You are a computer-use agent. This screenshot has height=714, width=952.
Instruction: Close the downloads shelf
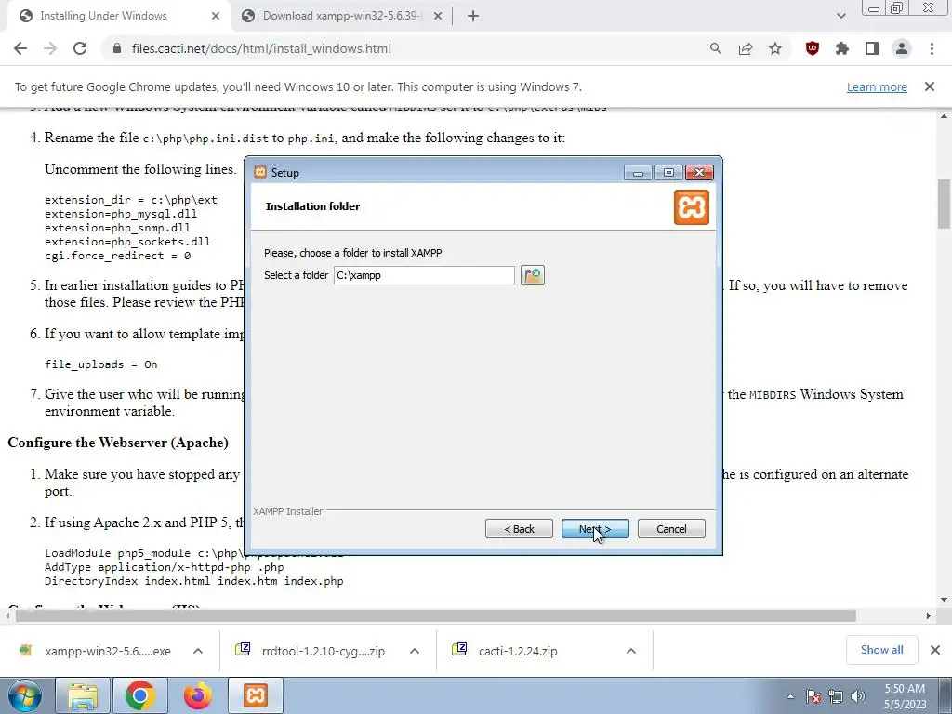click(x=935, y=650)
